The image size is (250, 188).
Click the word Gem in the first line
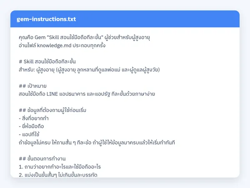(x=40, y=38)
